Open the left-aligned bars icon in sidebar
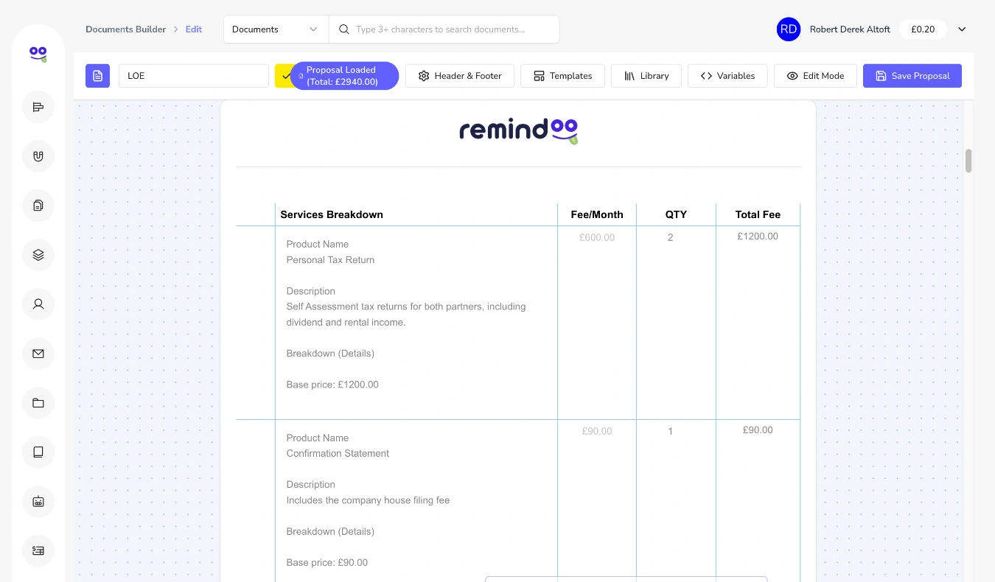Viewport: 995px width, 582px height. click(x=38, y=108)
